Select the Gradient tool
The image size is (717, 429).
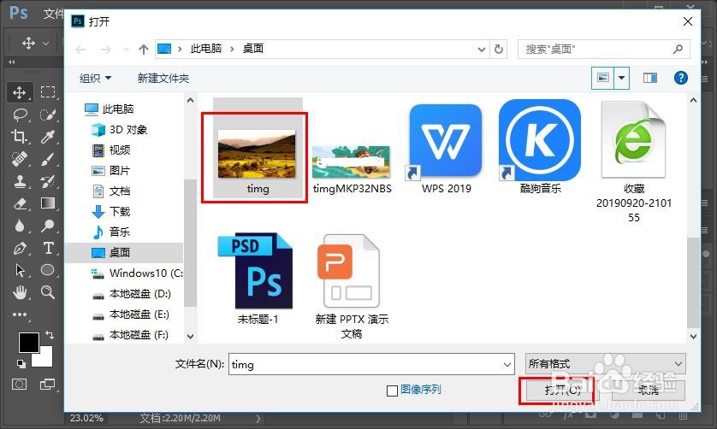pyautogui.click(x=48, y=203)
